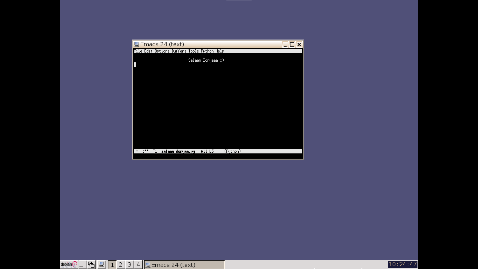Switch to workspace 1
478x269 pixels.
coord(112,264)
